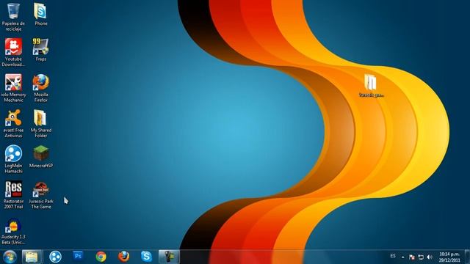
Task: Select the zipped folder on the orange wave
Action: [x=371, y=86]
